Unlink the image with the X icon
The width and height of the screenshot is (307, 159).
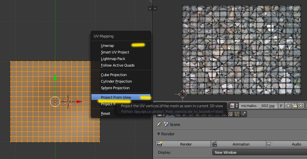point(301,106)
